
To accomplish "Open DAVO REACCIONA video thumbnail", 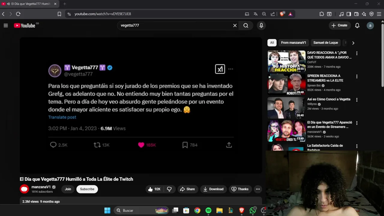I will point(286,61).
